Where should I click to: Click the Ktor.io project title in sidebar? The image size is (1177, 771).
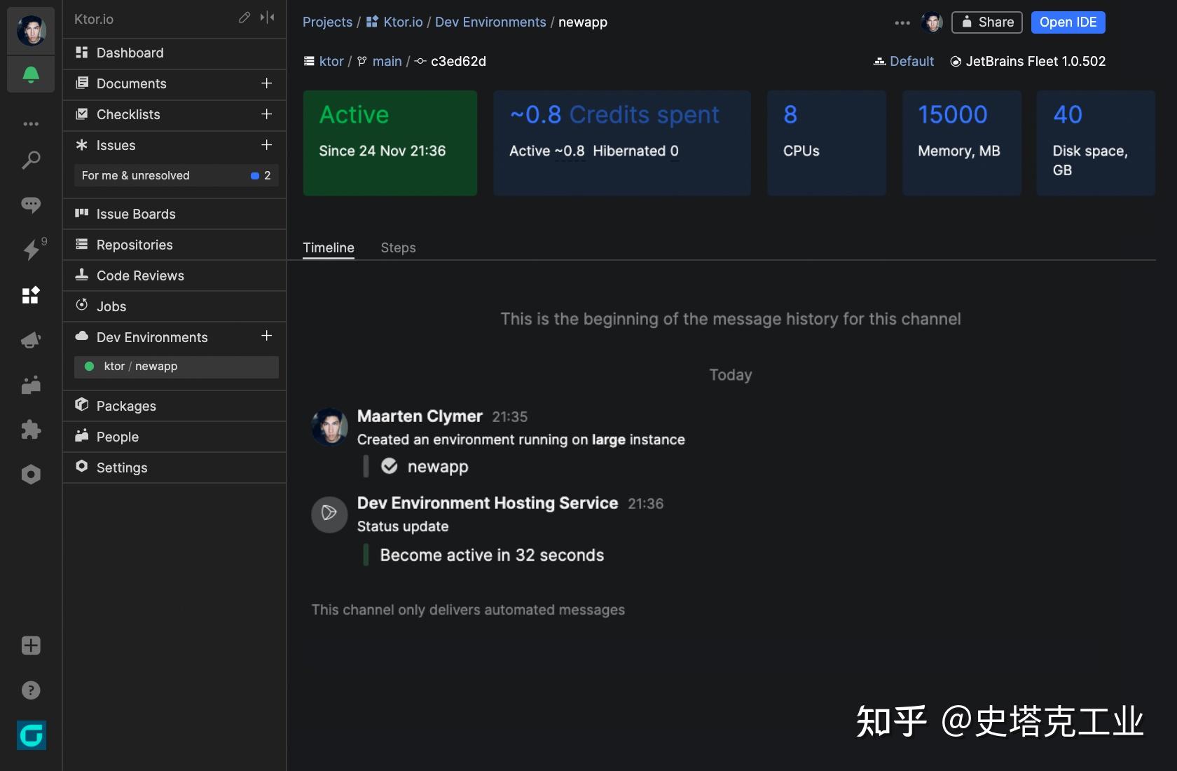coord(94,19)
